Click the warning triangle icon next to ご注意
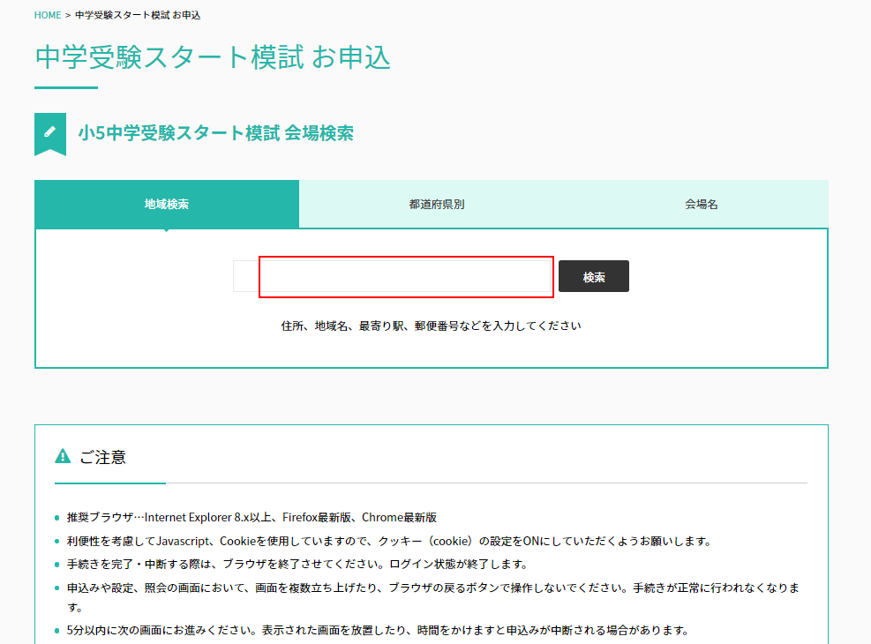This screenshot has width=871, height=644. coord(63,456)
